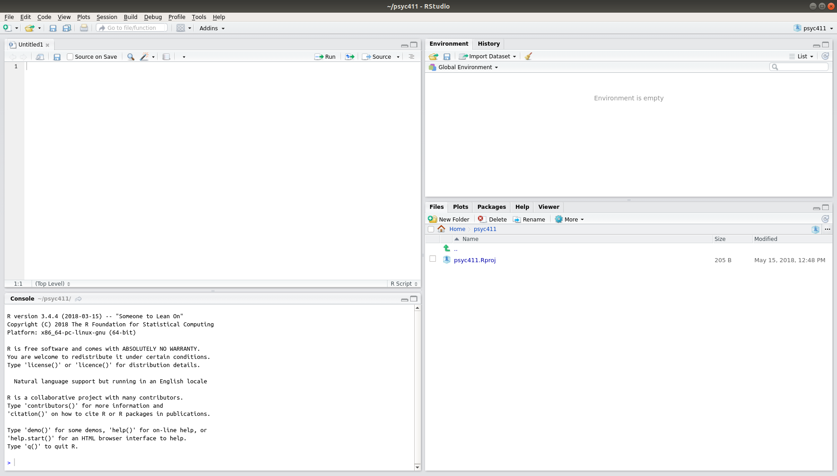The width and height of the screenshot is (837, 476).
Task: Open the psyc411.Rproj file link
Action: click(x=475, y=260)
